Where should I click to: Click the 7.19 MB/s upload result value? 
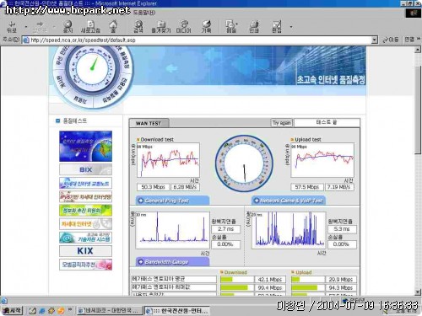[x=339, y=187]
